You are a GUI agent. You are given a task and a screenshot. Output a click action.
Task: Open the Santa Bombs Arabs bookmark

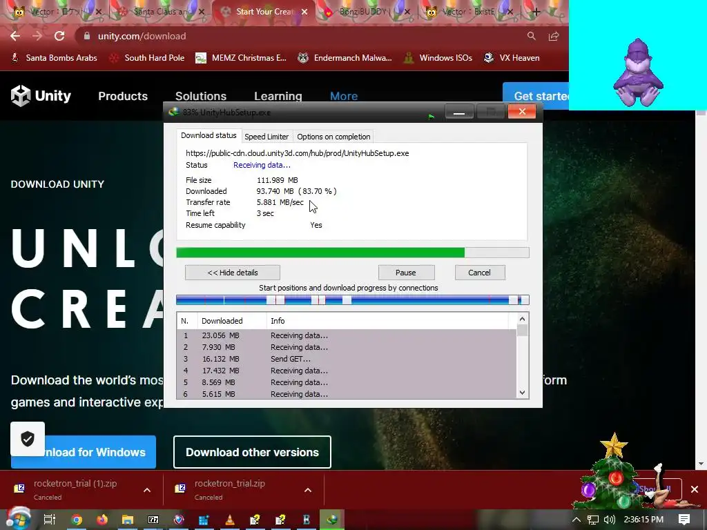54,58
